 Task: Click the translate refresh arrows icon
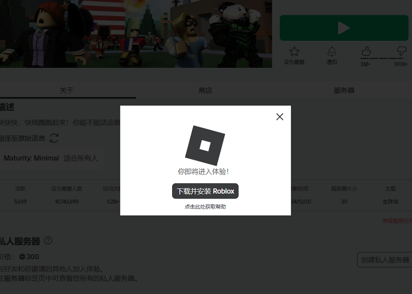point(54,138)
